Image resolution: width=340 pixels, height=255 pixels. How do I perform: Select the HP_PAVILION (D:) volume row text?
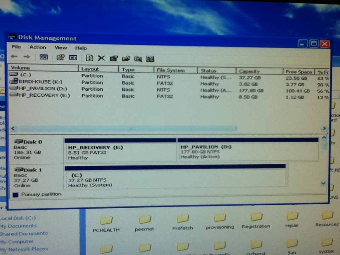43,89
